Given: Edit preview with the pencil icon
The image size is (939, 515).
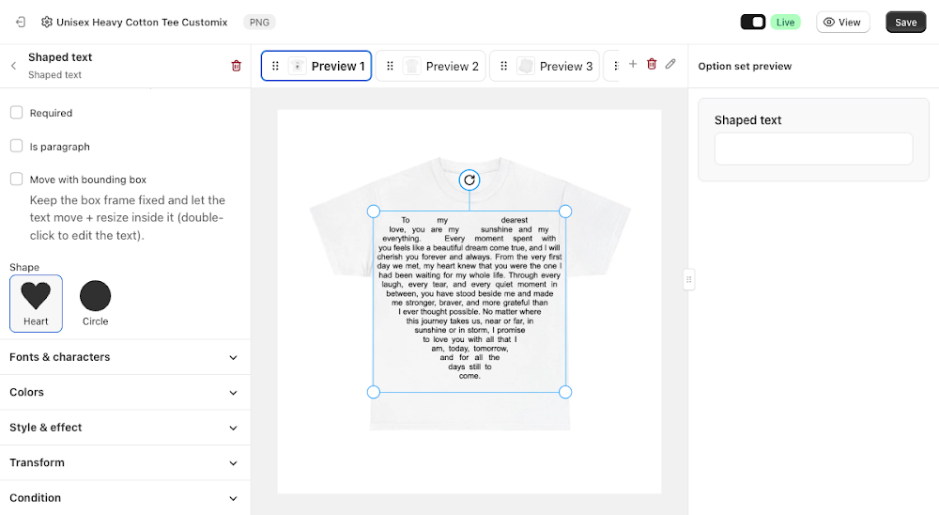Looking at the screenshot, I should (x=670, y=64).
